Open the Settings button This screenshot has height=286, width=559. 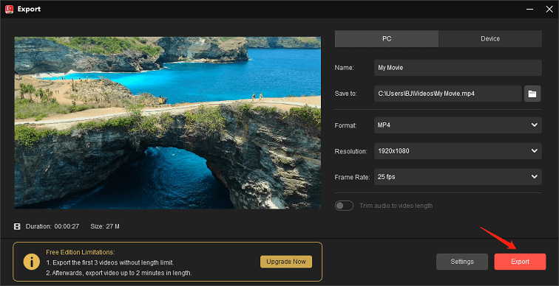[x=462, y=262]
